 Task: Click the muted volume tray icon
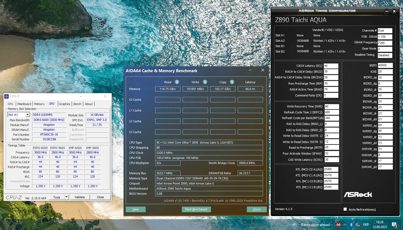click(x=358, y=225)
